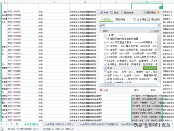This screenshot has height=131, width=174.
Task: Uncheck the 法学（0301）、社会学 item
Action: [x=105, y=76]
